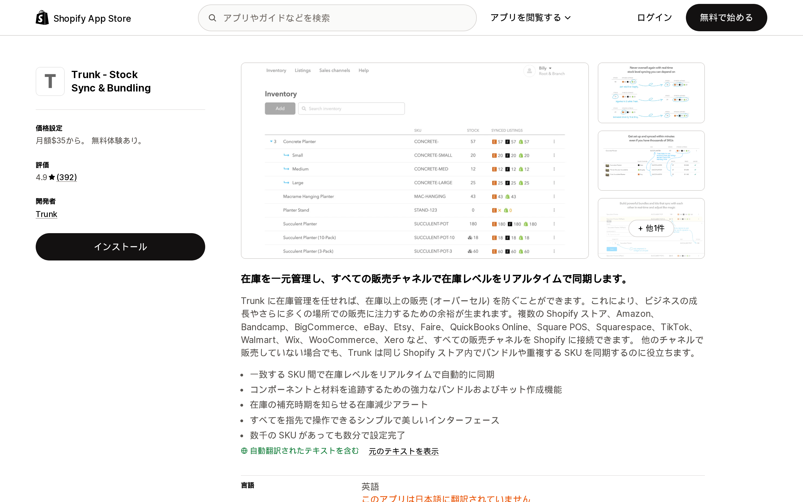
Task: Click the Shopify App Store title text
Action: (x=92, y=18)
